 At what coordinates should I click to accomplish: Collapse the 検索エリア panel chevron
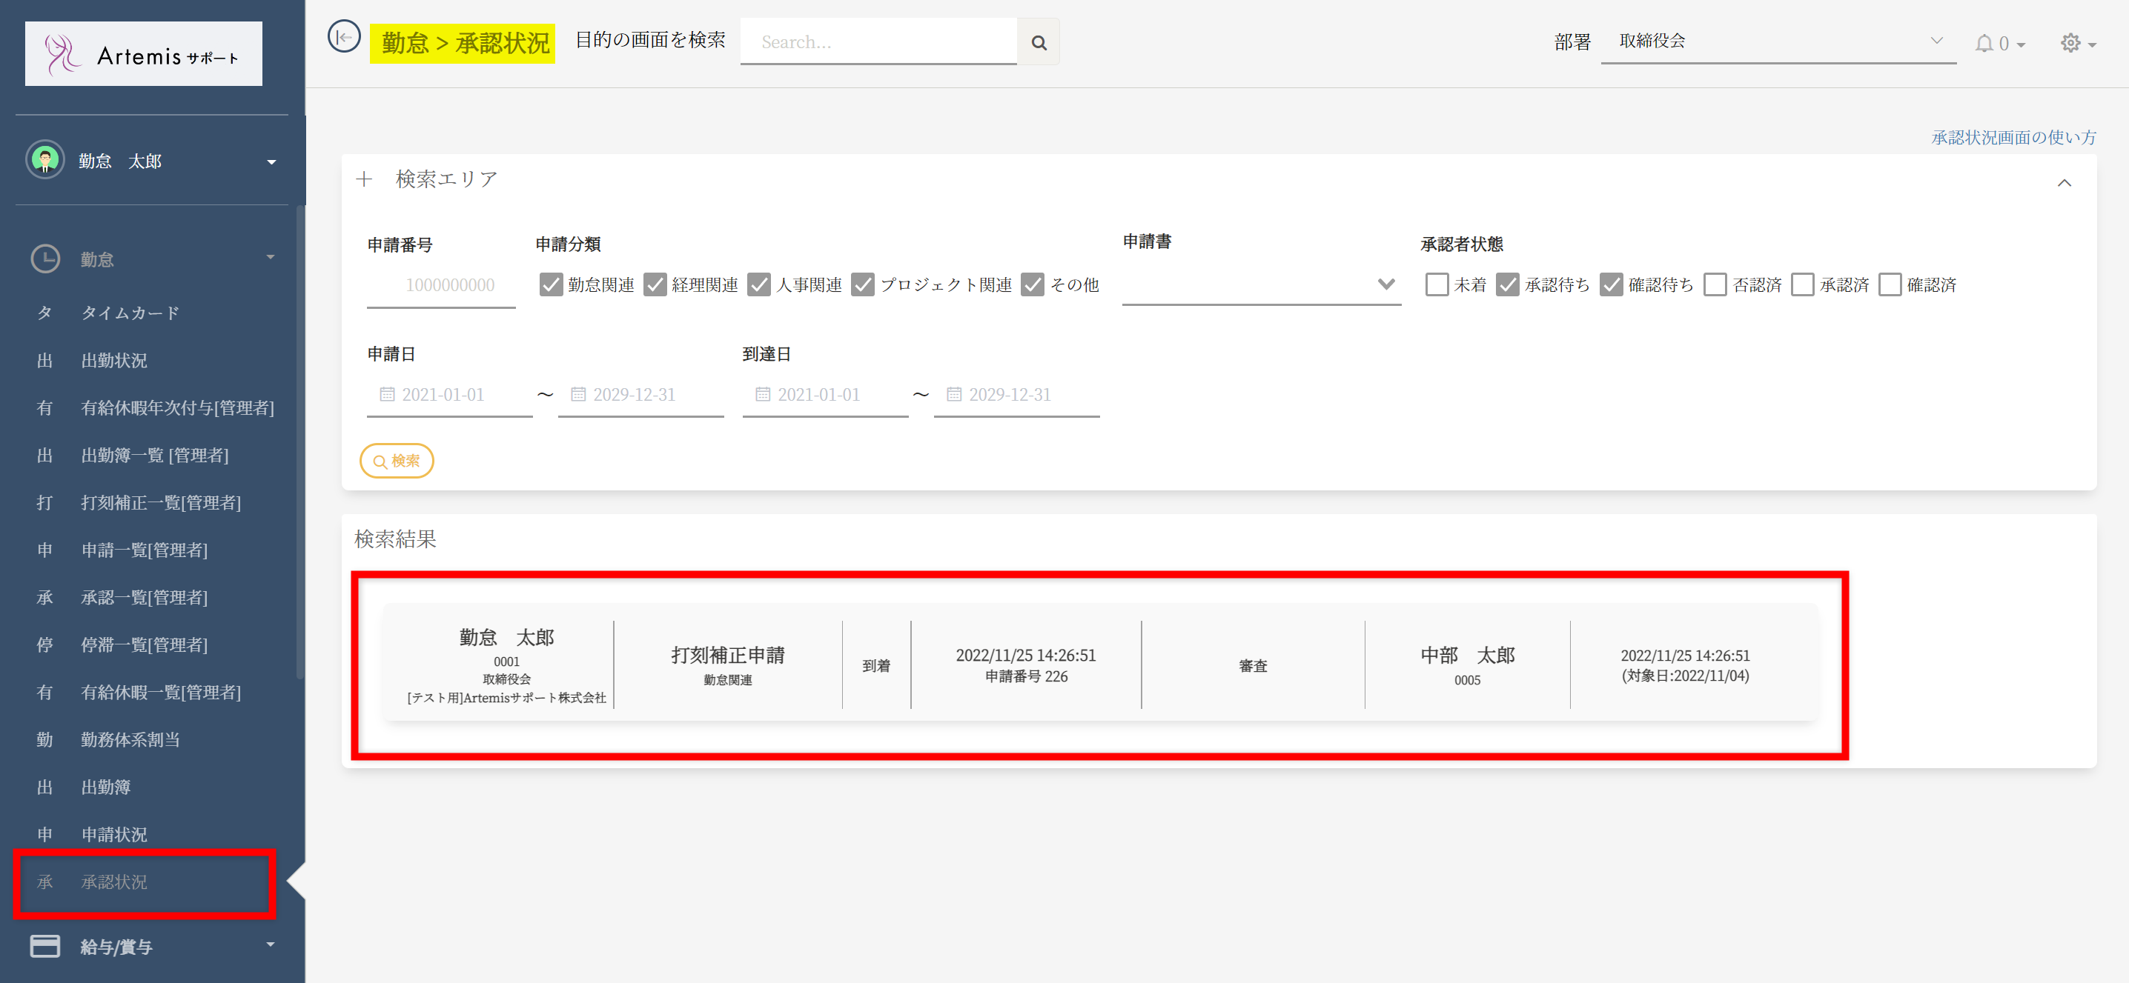tap(2064, 182)
